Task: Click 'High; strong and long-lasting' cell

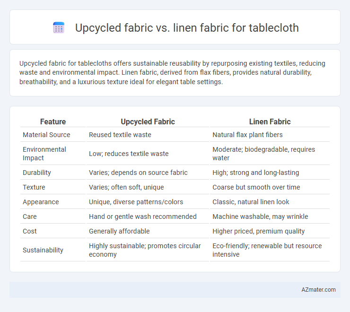Action: click(256, 173)
